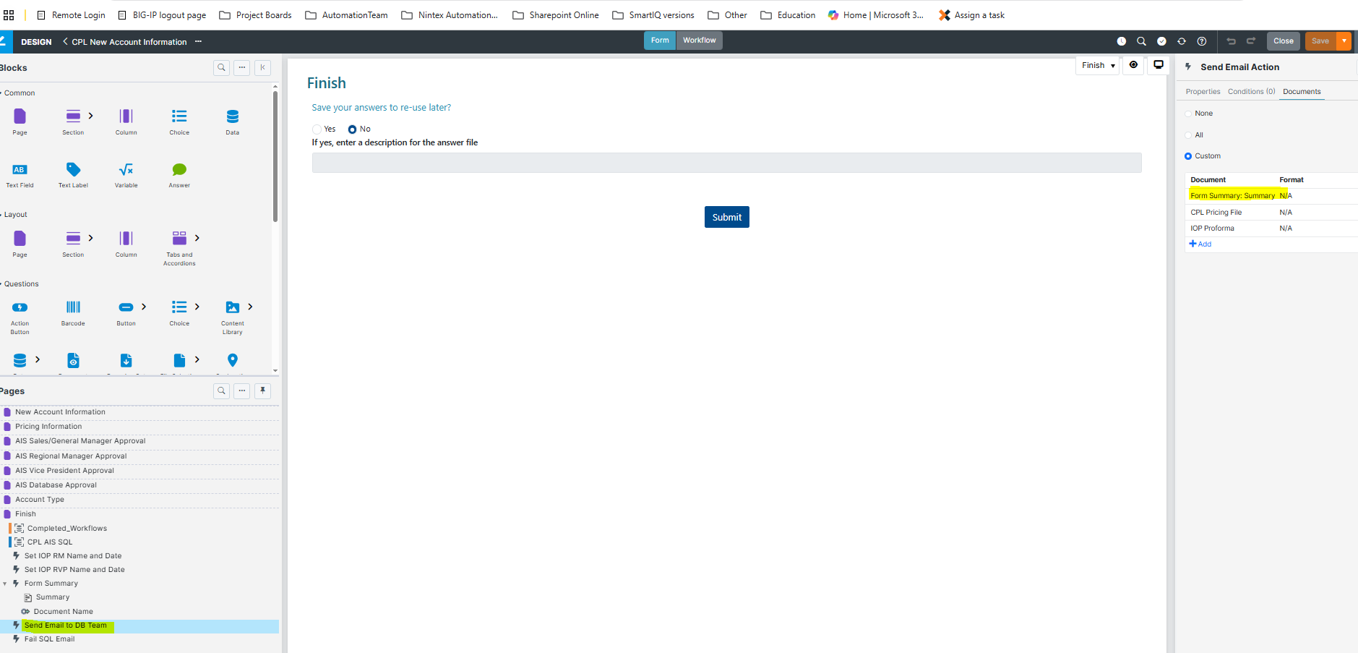The width and height of the screenshot is (1358, 653).
Task: Click the Tabs and Accordions layout icon
Action: click(179, 238)
